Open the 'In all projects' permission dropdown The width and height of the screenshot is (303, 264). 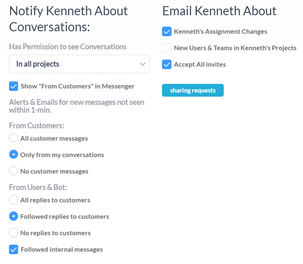[79, 64]
